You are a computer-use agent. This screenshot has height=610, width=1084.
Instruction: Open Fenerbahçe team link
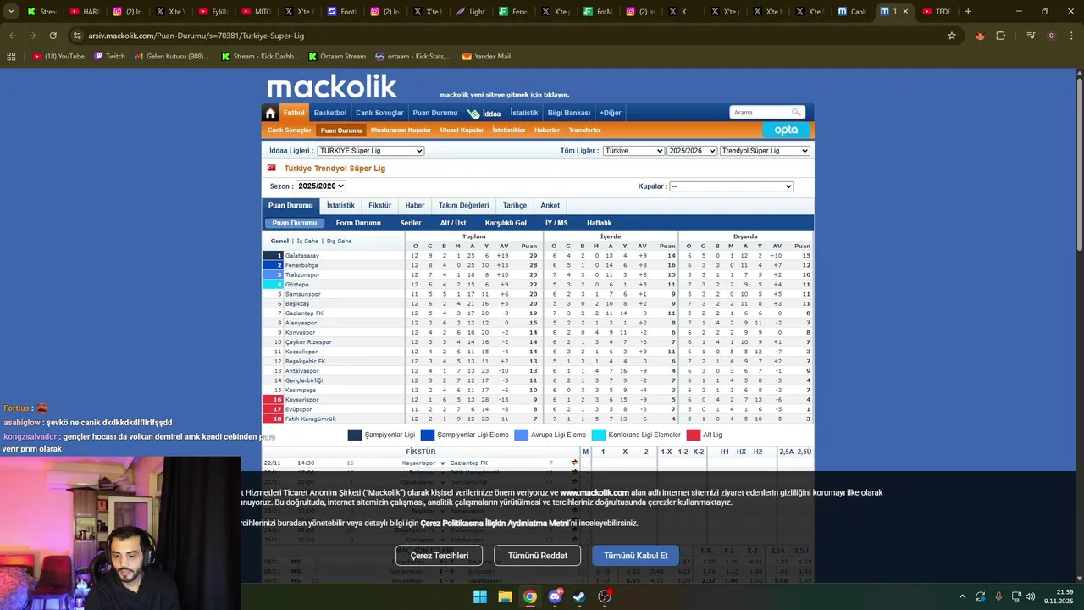301,265
